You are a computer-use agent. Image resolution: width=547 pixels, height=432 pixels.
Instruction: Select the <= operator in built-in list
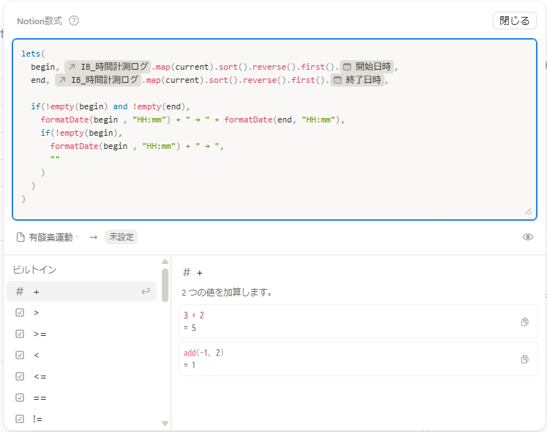click(81, 376)
